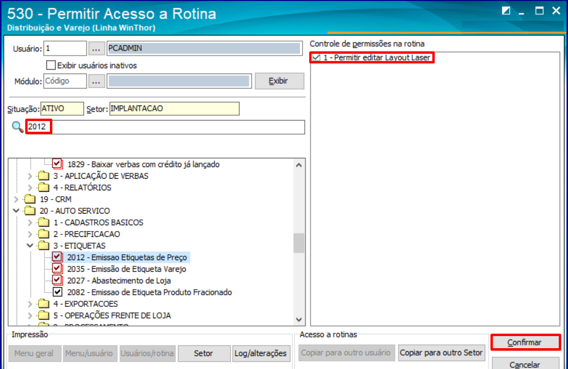
Task: Toggle checkbox for 2027 Abastecimento de Loja
Action: click(x=57, y=280)
